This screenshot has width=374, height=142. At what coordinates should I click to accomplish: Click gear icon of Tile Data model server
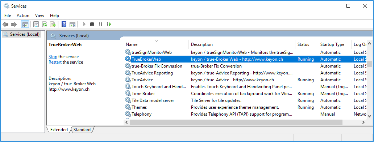[x=128, y=100]
